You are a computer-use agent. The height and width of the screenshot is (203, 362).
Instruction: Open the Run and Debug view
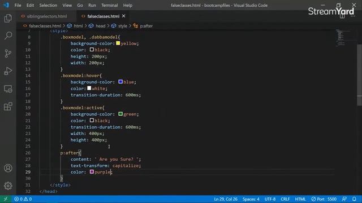click(x=8, y=71)
